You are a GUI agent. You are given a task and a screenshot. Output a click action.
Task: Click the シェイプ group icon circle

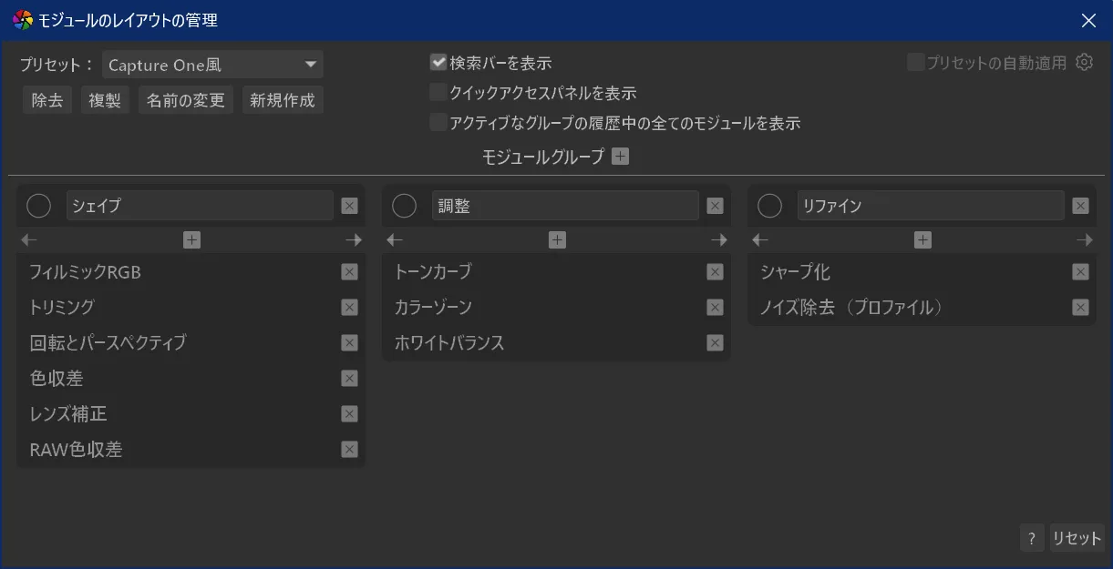pyautogui.click(x=39, y=206)
